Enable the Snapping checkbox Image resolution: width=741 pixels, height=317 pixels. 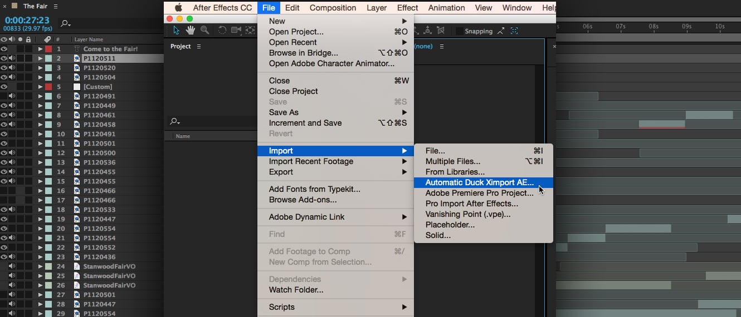point(459,31)
